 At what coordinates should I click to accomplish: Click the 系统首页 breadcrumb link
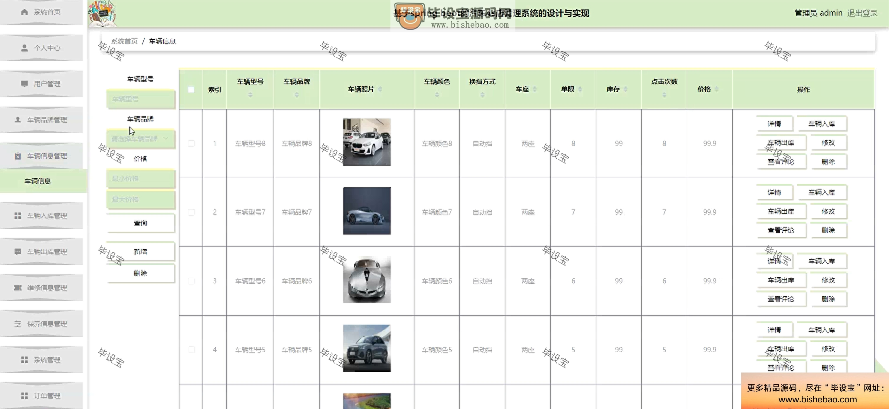pyautogui.click(x=124, y=42)
